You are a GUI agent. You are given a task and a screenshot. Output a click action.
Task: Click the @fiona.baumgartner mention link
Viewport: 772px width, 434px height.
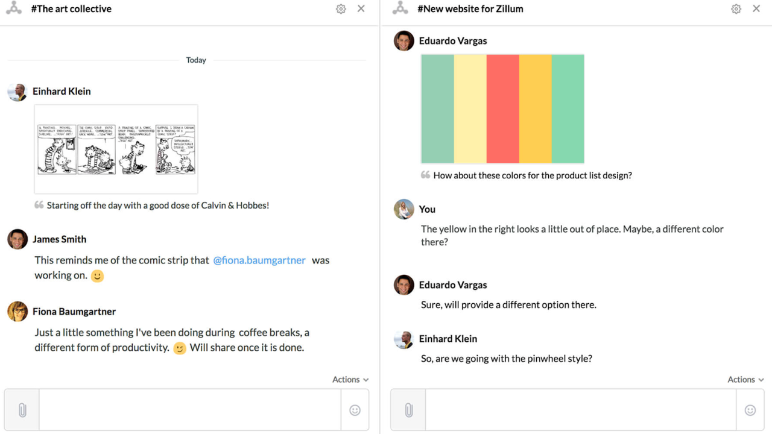259,260
